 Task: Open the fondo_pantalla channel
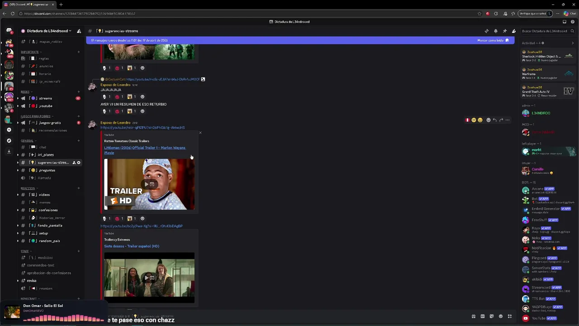click(x=50, y=225)
